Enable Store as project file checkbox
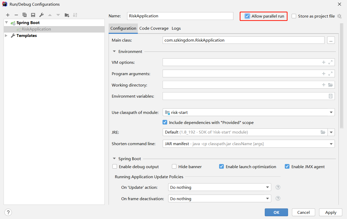 click(x=294, y=16)
